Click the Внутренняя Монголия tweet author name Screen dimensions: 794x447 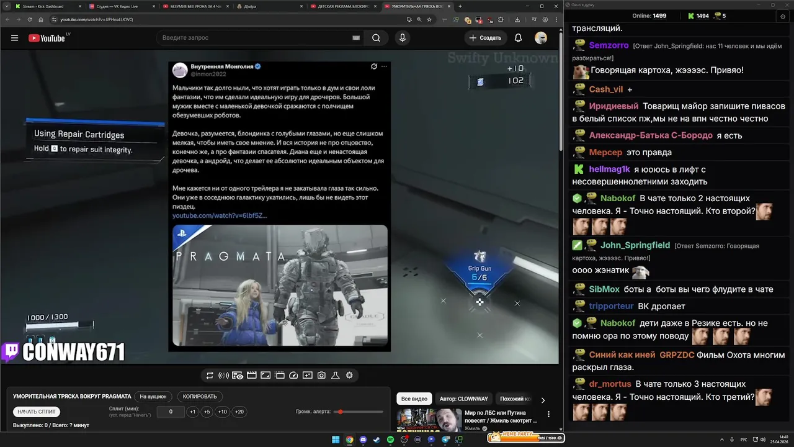tap(221, 66)
